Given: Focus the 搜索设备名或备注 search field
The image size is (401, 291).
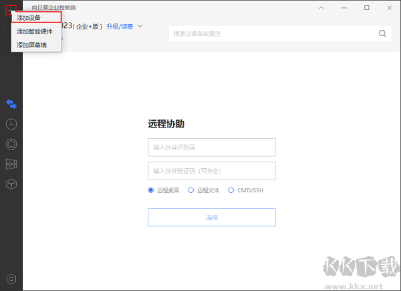Looking at the screenshot, I should pyautogui.click(x=280, y=33).
